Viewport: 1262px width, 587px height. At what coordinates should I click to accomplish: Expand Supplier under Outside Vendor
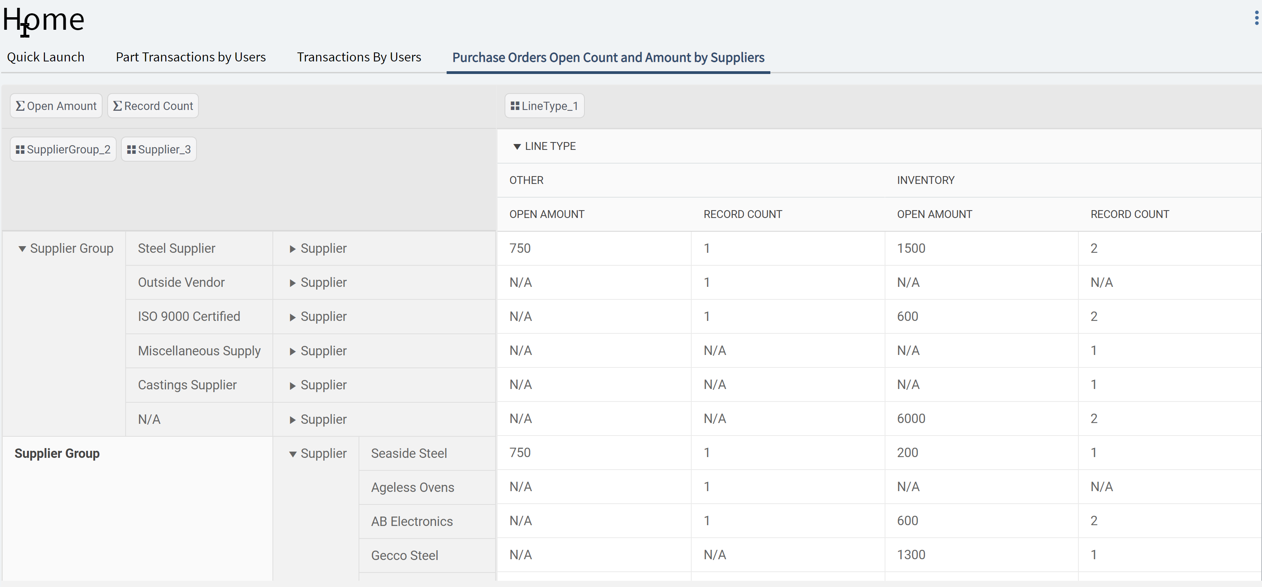pos(292,283)
